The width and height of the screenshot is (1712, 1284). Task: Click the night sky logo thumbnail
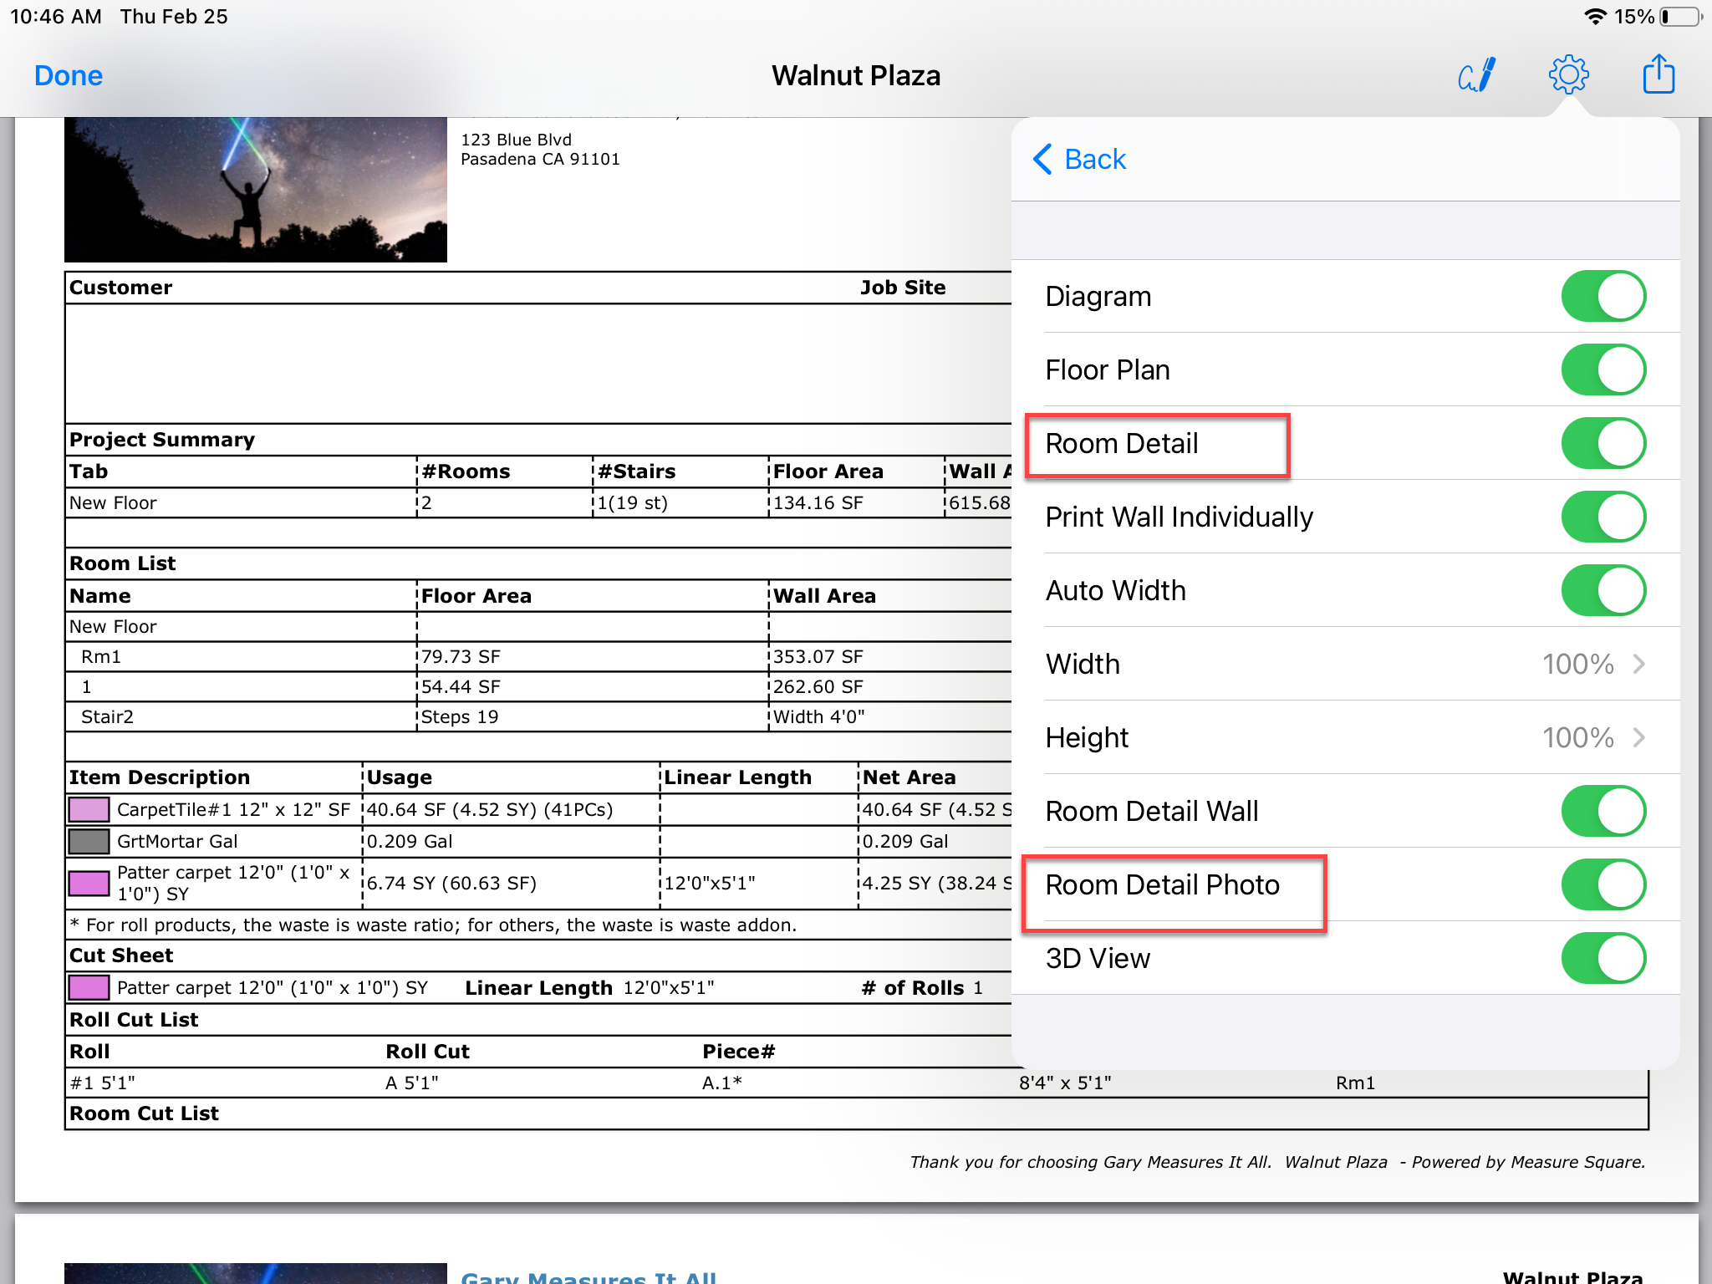(x=256, y=189)
